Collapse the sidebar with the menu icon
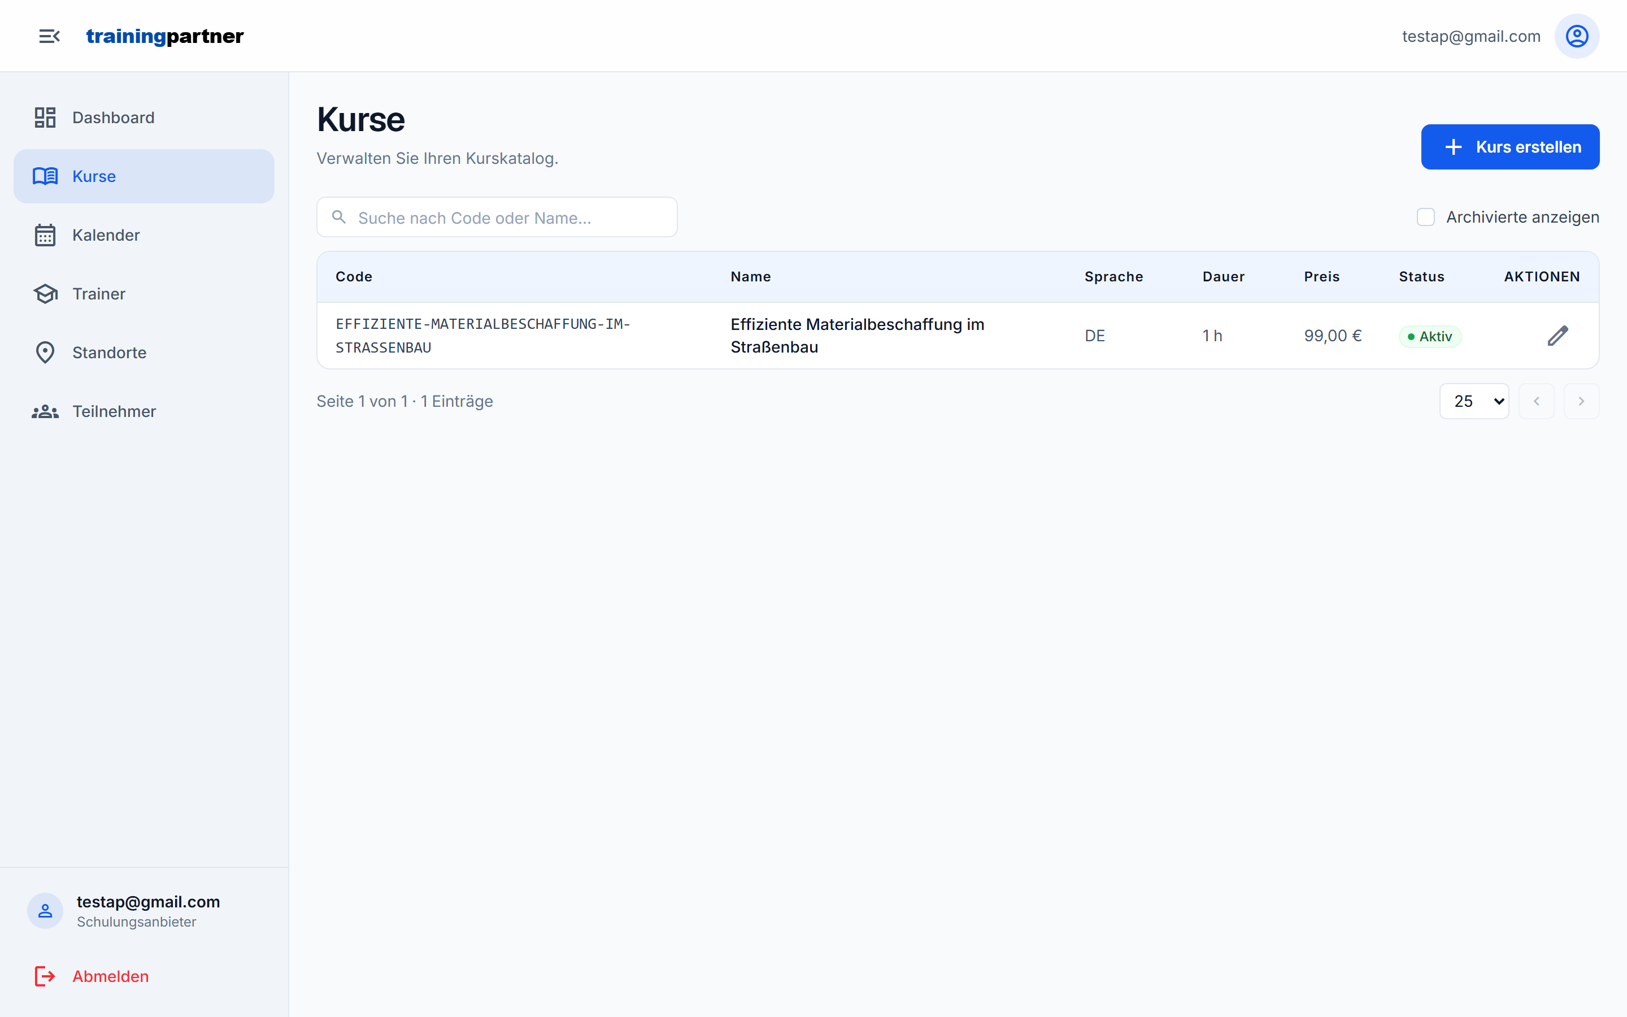The width and height of the screenshot is (1627, 1017). 49,36
